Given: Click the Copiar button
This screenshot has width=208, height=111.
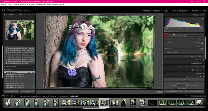Looking at the screenshot, I should tap(11, 92).
